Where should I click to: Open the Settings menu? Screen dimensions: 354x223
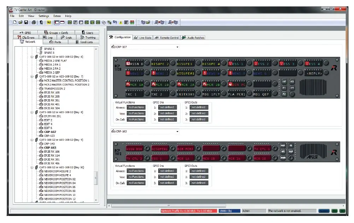(44, 16)
